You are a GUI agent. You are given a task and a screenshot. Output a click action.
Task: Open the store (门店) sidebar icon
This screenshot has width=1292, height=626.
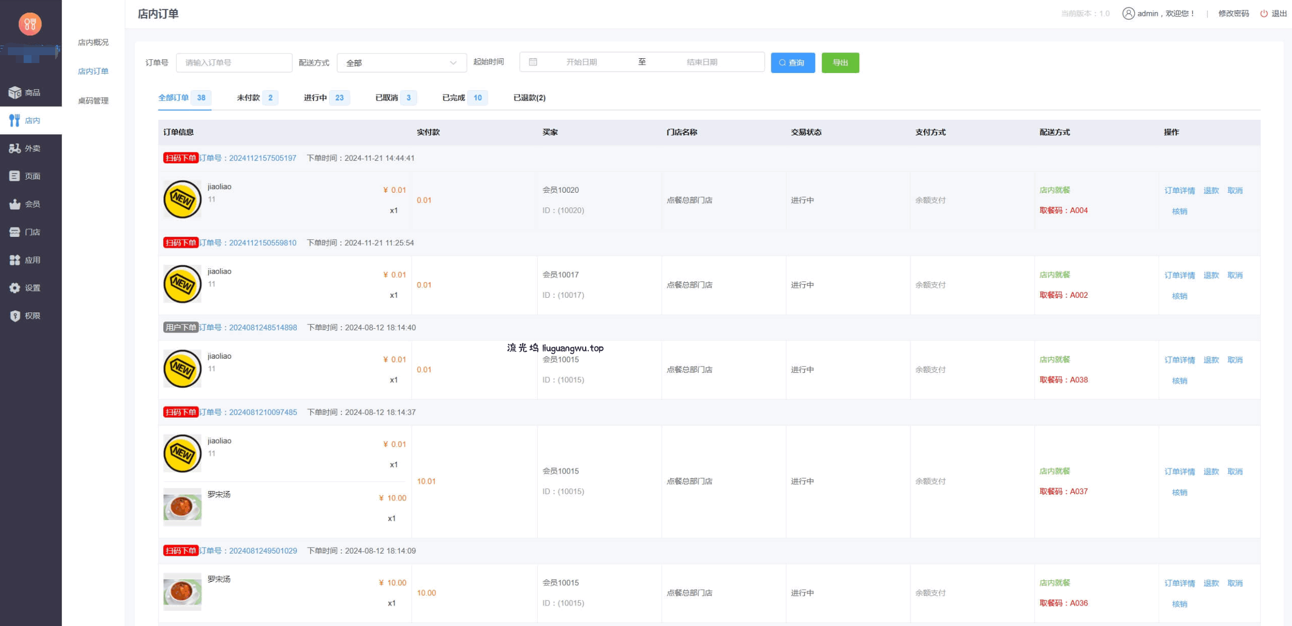(15, 232)
